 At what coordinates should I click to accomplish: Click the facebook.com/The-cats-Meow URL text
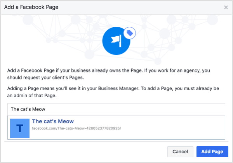(77, 128)
